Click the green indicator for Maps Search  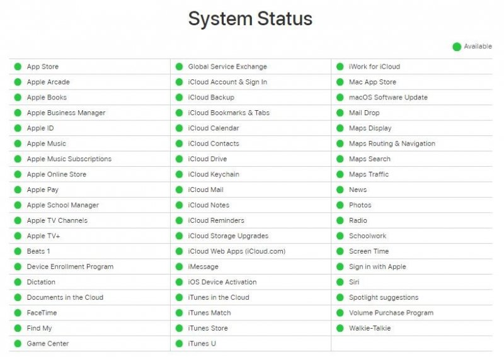[340, 159]
